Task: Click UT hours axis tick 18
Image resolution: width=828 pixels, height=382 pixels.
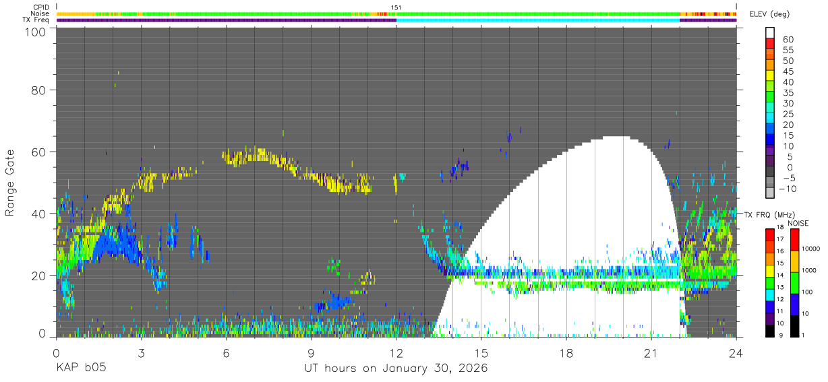Action: click(x=566, y=352)
